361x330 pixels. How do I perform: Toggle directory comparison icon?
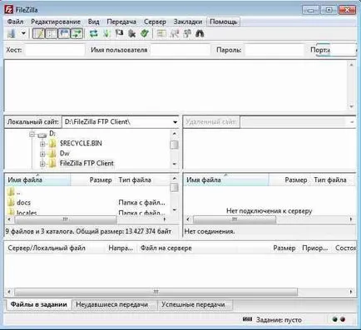175,33
